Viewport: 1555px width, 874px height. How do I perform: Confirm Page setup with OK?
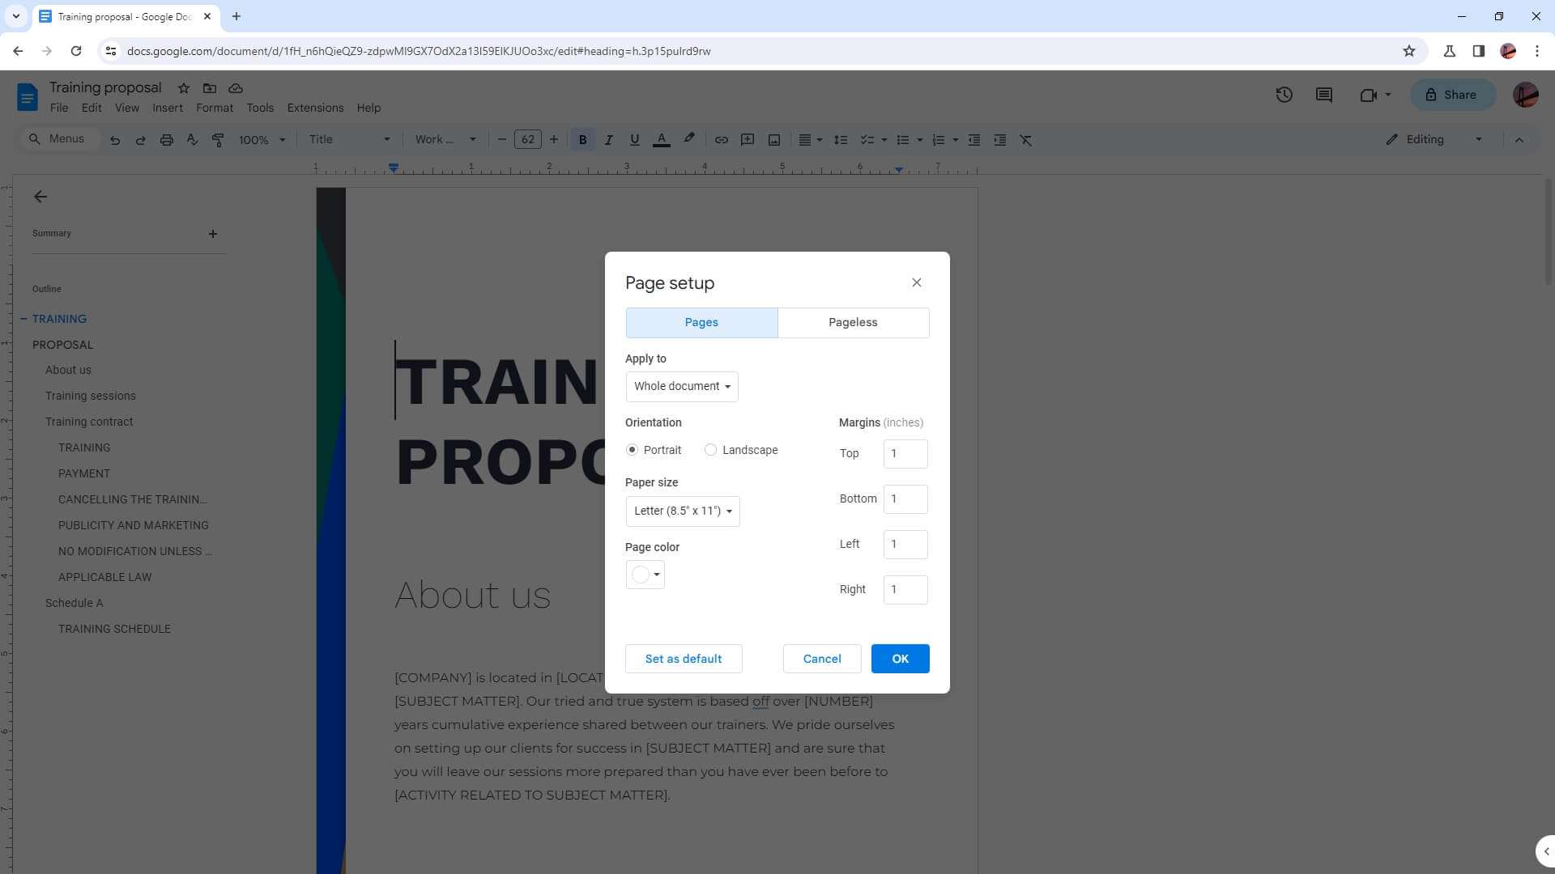pos(901,659)
